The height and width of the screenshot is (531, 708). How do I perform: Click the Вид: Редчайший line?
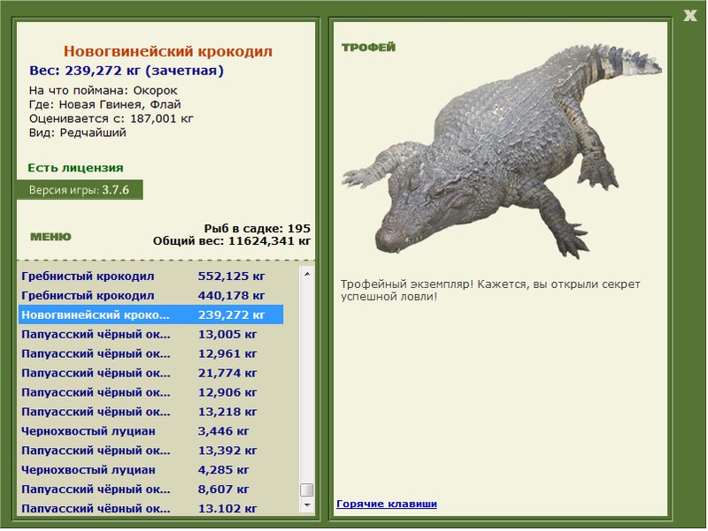tap(77, 133)
